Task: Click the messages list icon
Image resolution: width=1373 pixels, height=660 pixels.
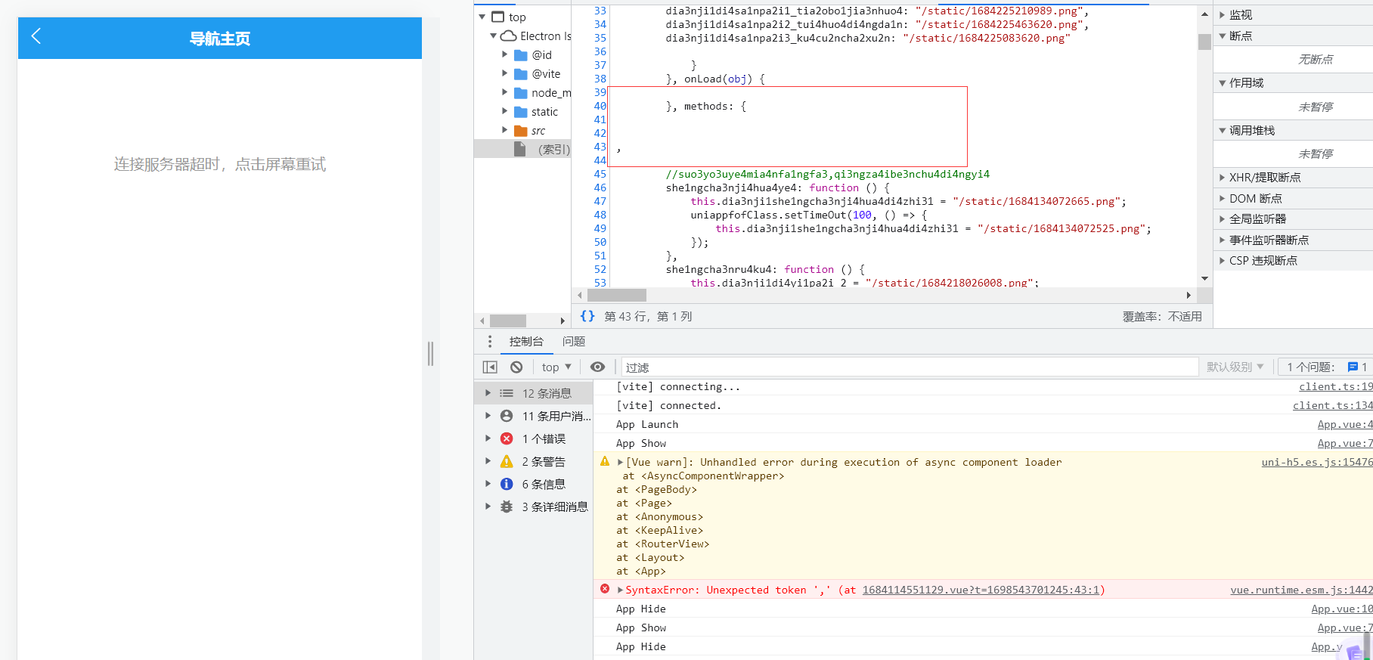Action: coord(507,393)
